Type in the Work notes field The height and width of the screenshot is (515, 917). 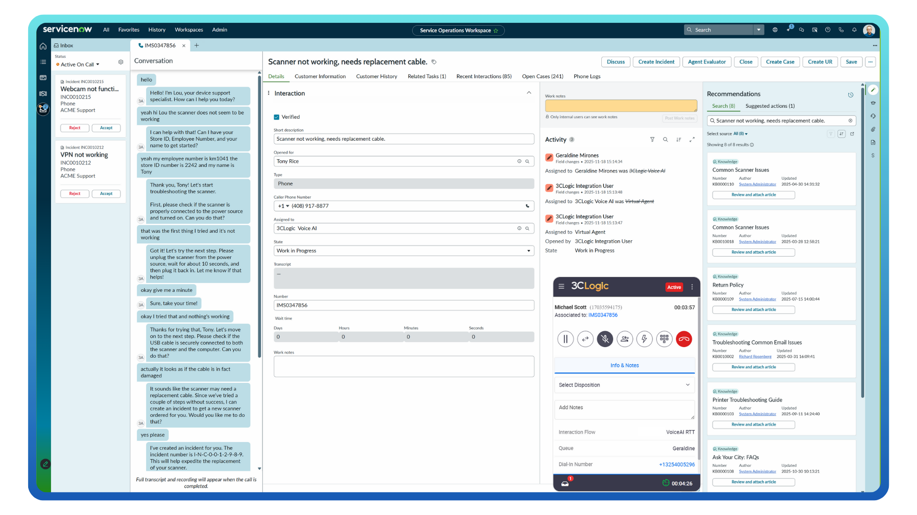(x=404, y=366)
